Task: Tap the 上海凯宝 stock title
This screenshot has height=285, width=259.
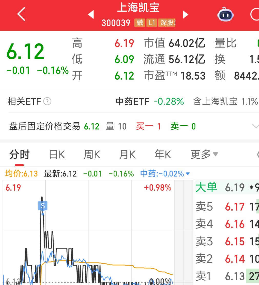Action: 138,8
